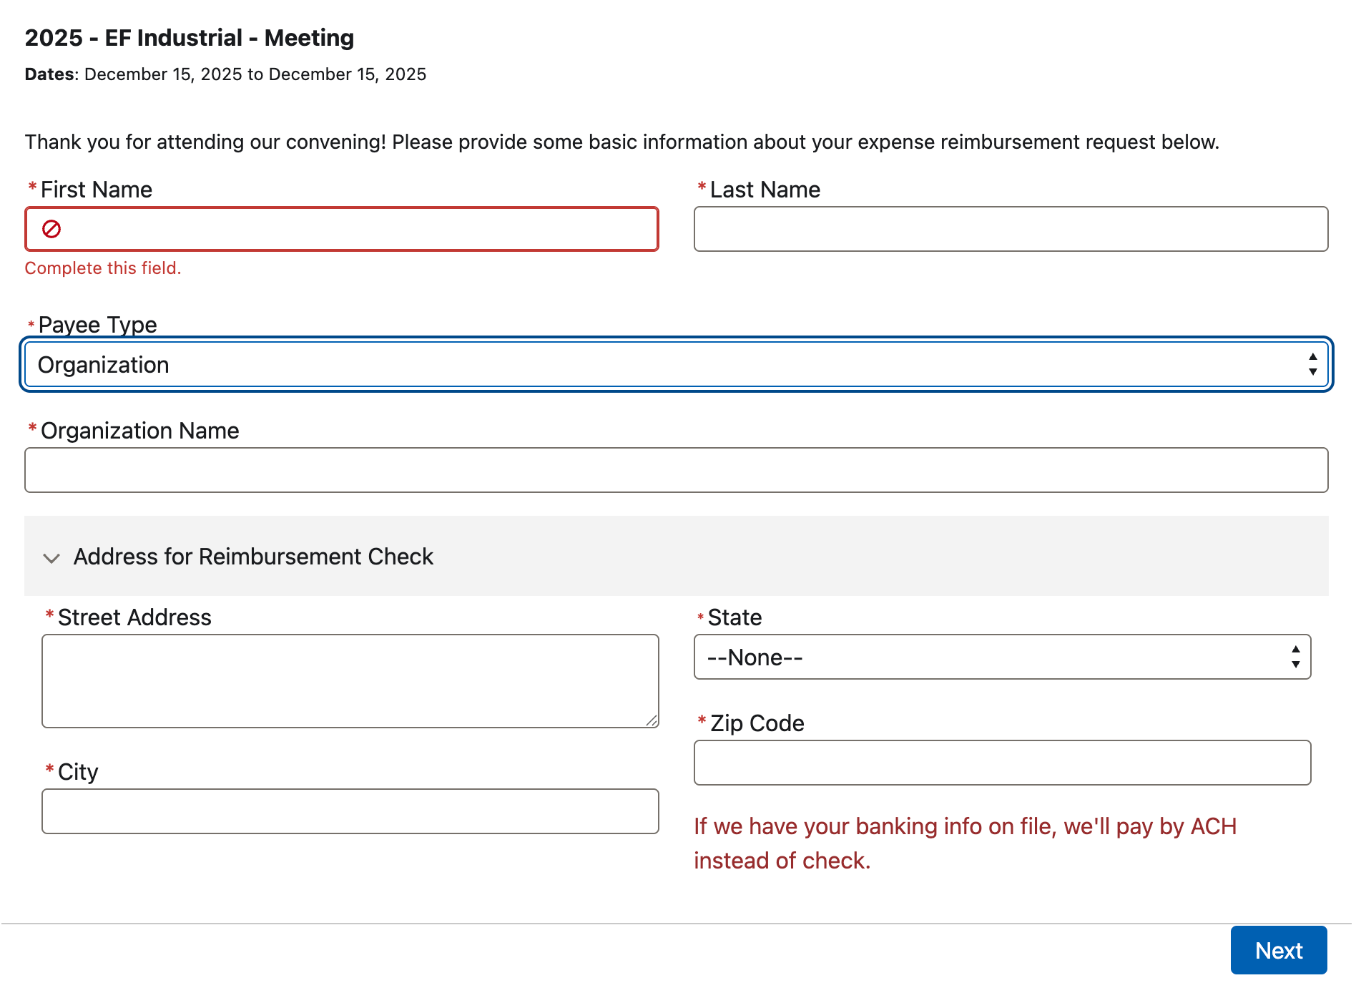Click the Street Address resize handle
The height and width of the screenshot is (993, 1356).
pyautogui.click(x=652, y=721)
